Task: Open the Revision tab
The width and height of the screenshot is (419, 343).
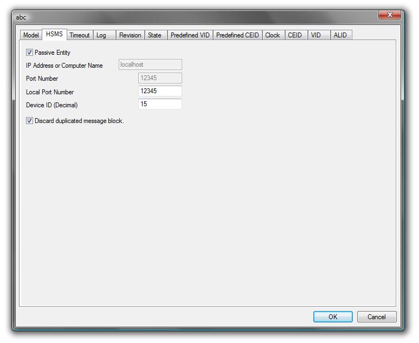Action: (130, 35)
